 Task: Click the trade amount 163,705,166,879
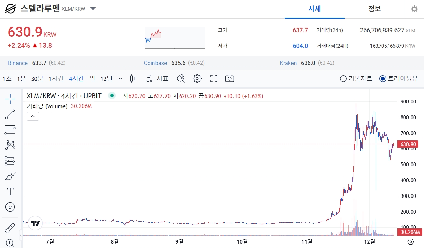click(387, 46)
